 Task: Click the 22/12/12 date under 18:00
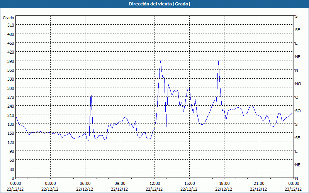coord(224,189)
